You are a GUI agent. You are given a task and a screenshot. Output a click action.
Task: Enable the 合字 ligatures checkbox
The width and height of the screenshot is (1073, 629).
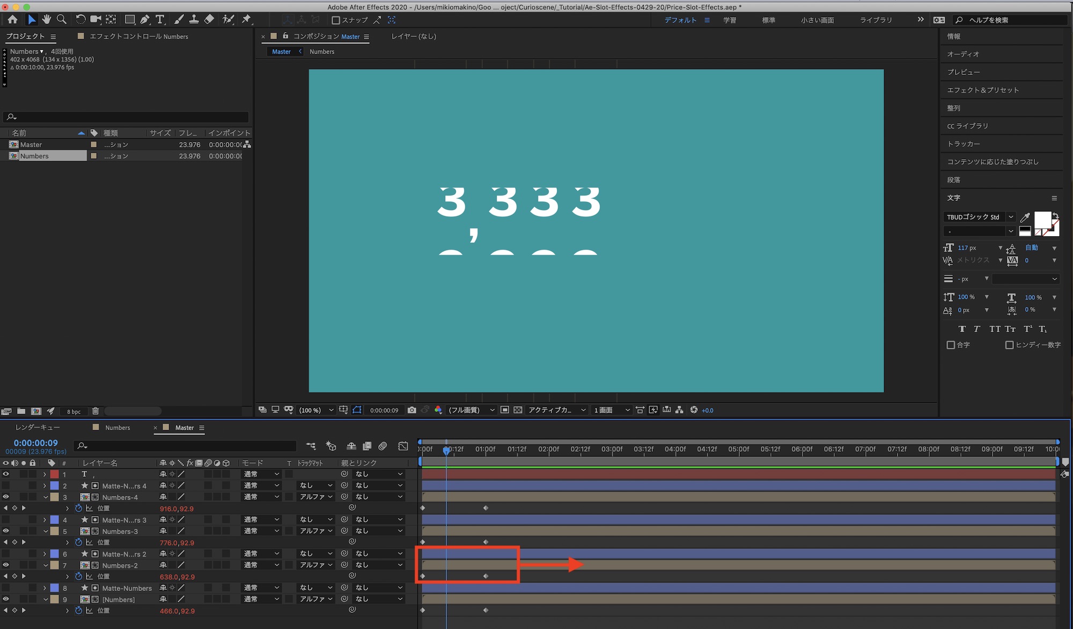coord(951,345)
